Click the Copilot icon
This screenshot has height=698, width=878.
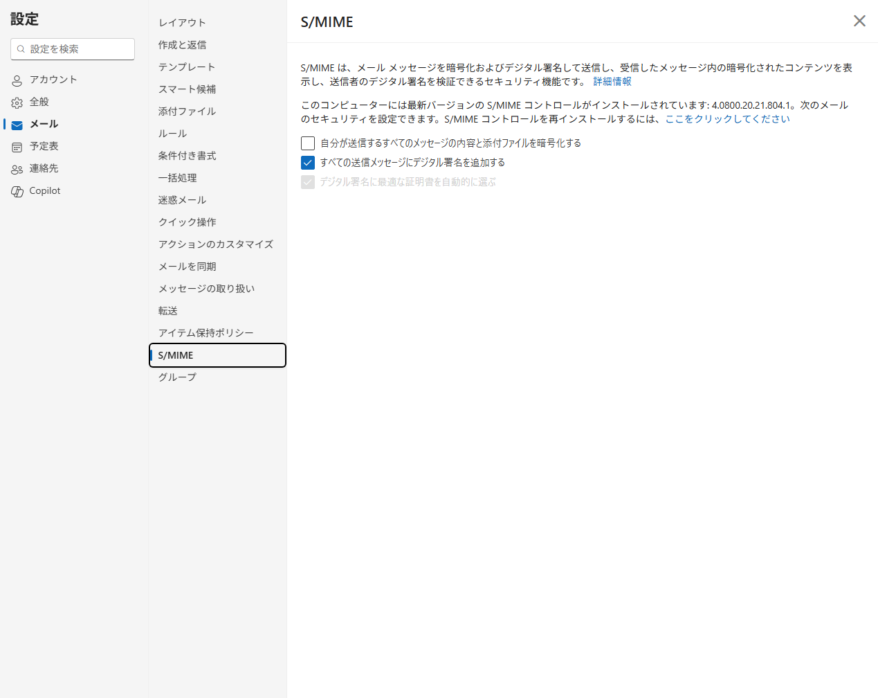[17, 191]
